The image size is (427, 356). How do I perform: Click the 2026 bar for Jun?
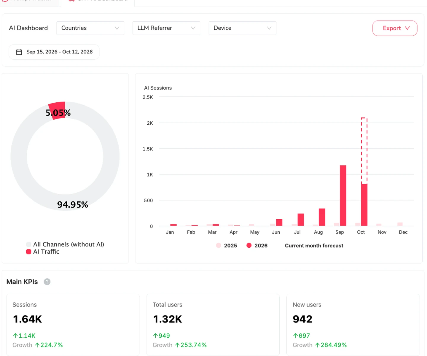coord(279,223)
